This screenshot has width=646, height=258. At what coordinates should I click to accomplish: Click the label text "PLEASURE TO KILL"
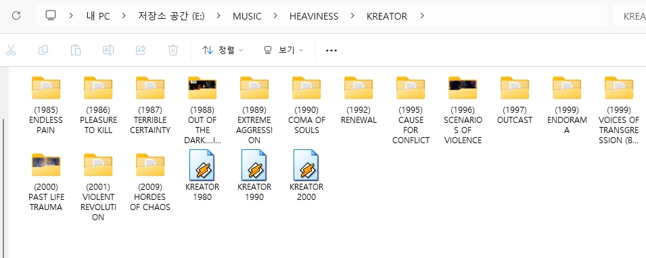coord(98,125)
